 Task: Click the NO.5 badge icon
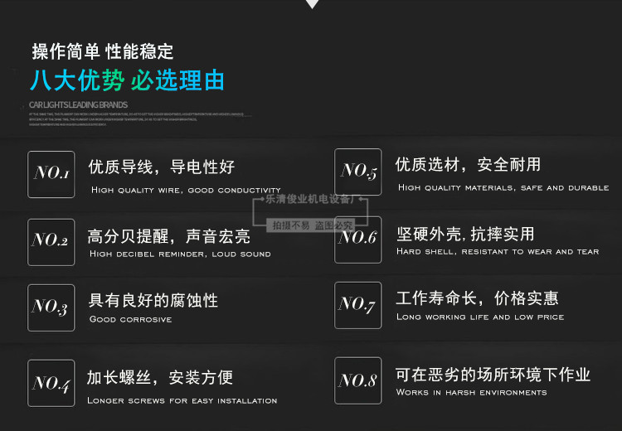(357, 172)
